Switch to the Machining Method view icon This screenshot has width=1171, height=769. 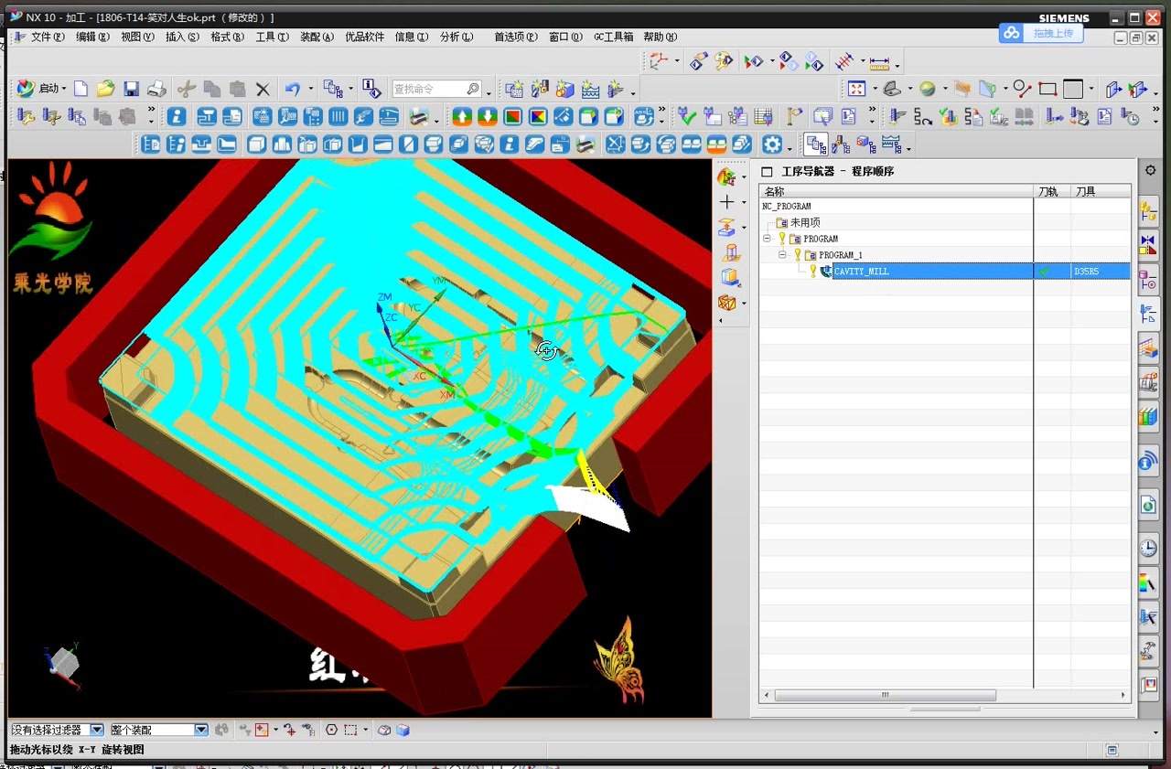(890, 144)
